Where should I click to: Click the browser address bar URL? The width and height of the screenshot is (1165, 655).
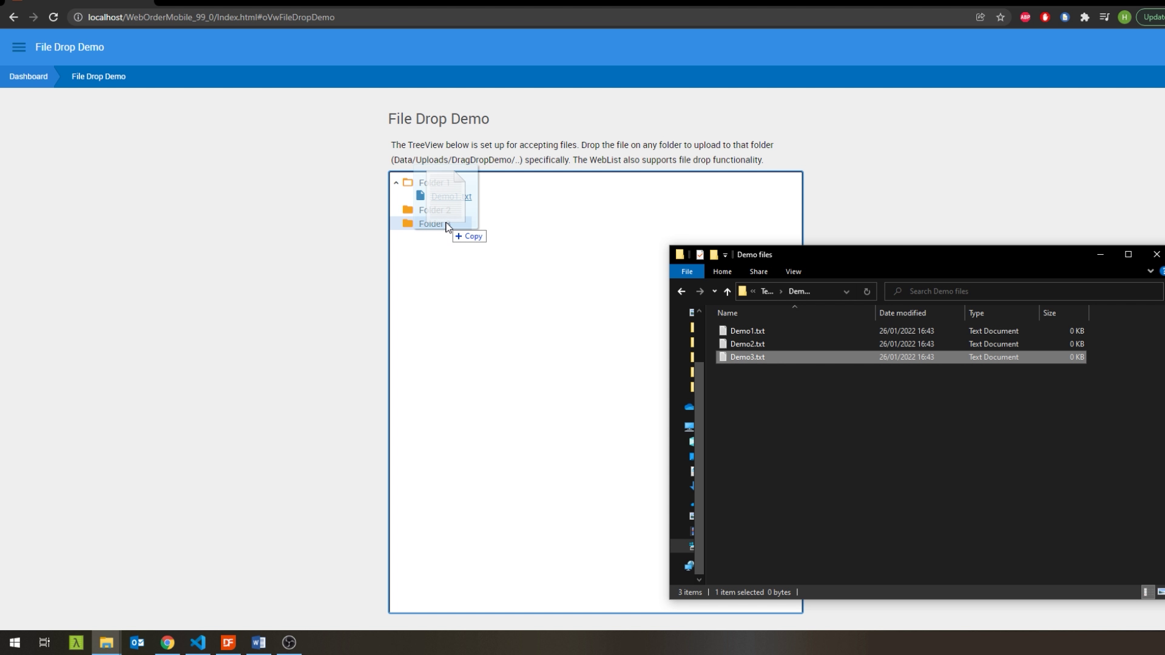pyautogui.click(x=211, y=17)
